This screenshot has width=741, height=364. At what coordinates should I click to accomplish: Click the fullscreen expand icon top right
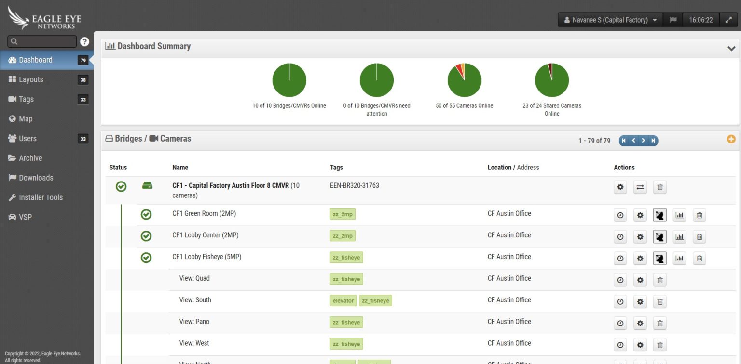point(728,20)
